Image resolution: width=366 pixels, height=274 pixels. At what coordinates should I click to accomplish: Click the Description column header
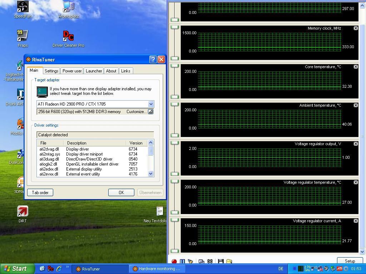tap(94, 143)
